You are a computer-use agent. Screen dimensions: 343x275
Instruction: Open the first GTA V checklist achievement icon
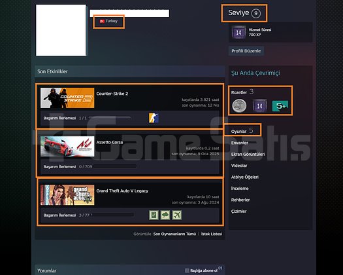154,215
